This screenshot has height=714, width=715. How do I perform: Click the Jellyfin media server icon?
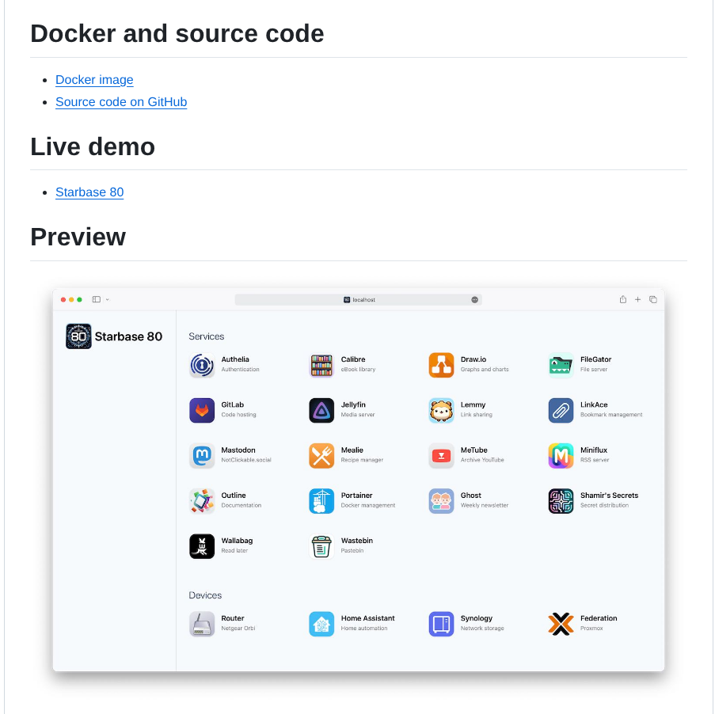click(x=321, y=410)
